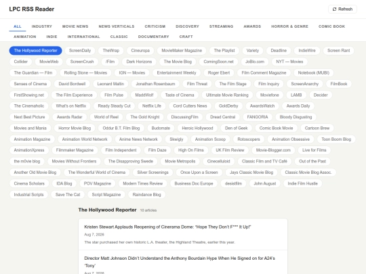
Task: Select the IndieWire feed
Action: (x=307, y=51)
